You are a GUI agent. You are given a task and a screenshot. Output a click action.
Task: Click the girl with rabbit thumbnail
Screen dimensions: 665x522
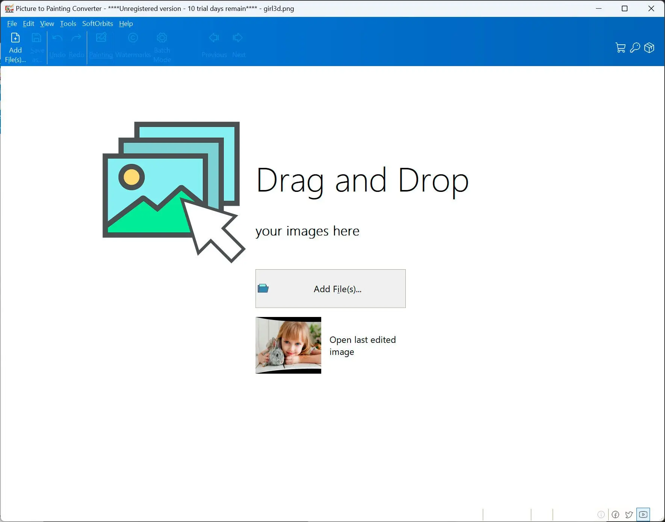pyautogui.click(x=288, y=345)
